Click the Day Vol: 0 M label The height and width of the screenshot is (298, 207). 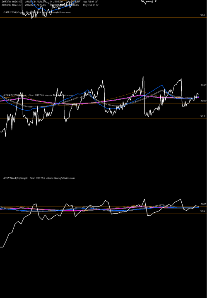(x=91, y=5)
